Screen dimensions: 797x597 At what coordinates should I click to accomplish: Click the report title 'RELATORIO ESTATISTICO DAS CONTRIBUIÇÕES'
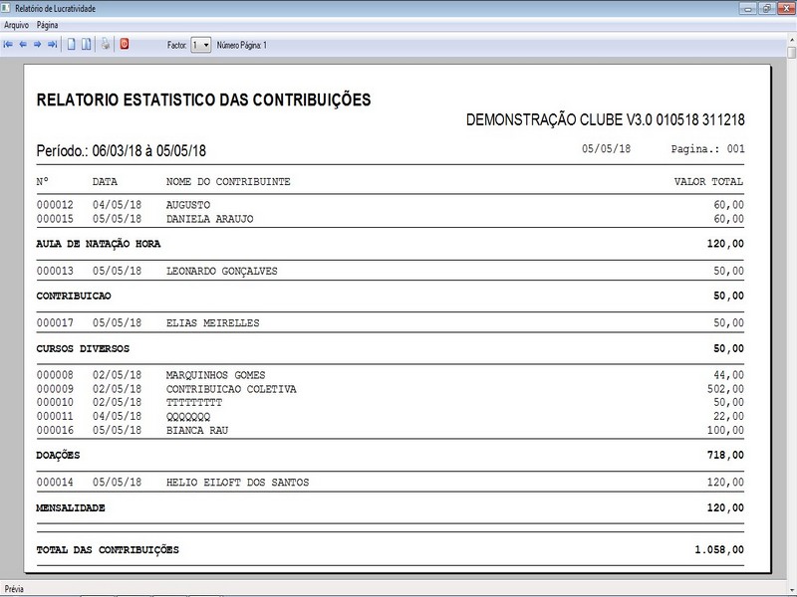pos(203,100)
